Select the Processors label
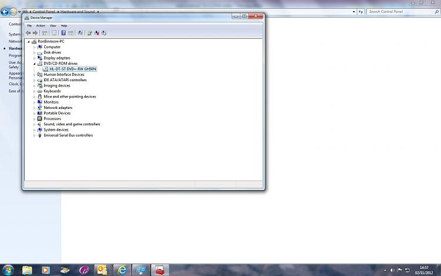Viewport: 441px width, 276px height. (52, 119)
